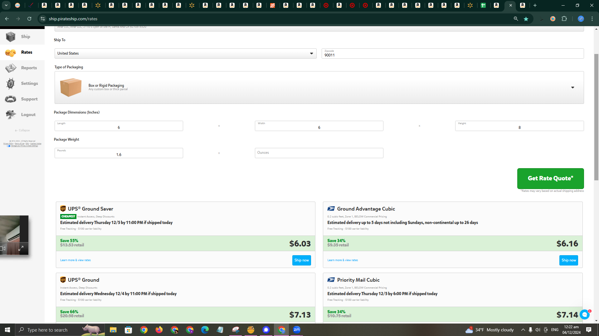599x336 pixels.
Task: Open the Windows Start menu
Action: tap(7, 330)
